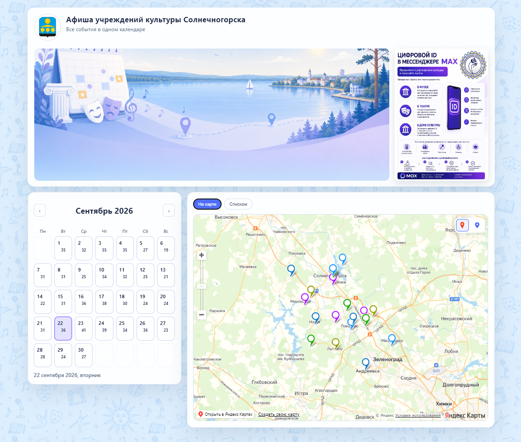Click the Solnechnogorsk coat of arms logo

point(48,27)
